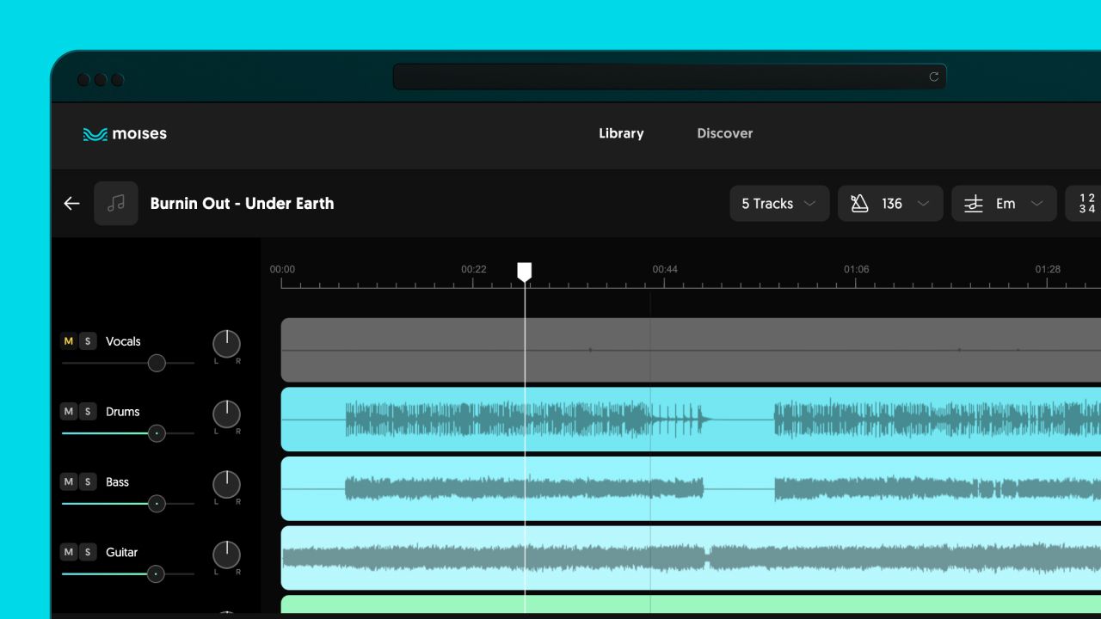Click the Guitar pan knob

pos(226,555)
